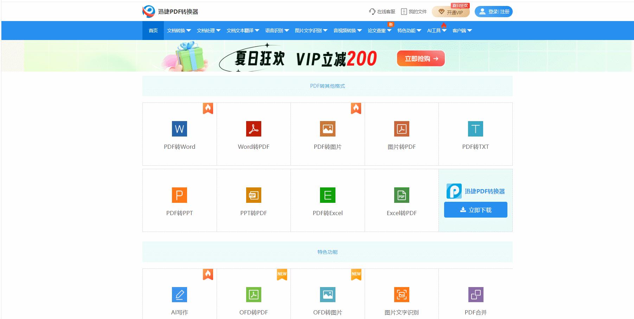Screen dimensions: 634x319
Task: Click the PDF转PPT orange icon
Action: coord(179,195)
